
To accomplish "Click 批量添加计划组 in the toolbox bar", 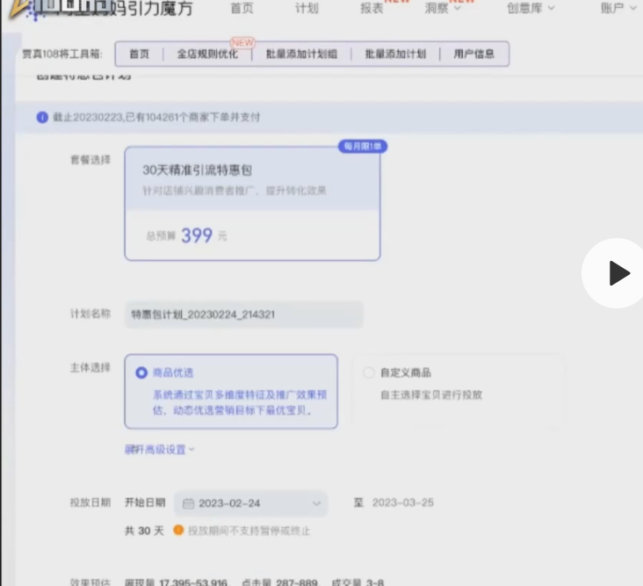I will [x=301, y=54].
